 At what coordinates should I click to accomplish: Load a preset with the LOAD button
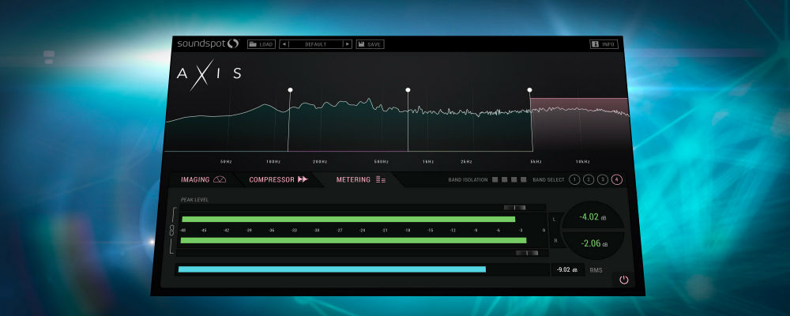tap(261, 44)
